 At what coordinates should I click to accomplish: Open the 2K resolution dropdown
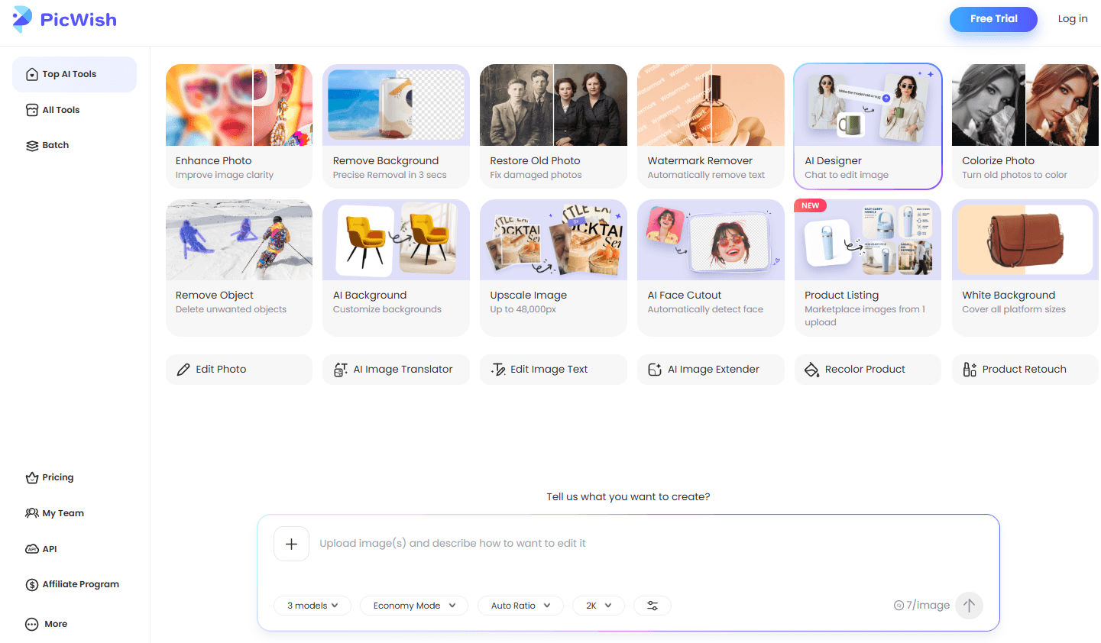(599, 606)
